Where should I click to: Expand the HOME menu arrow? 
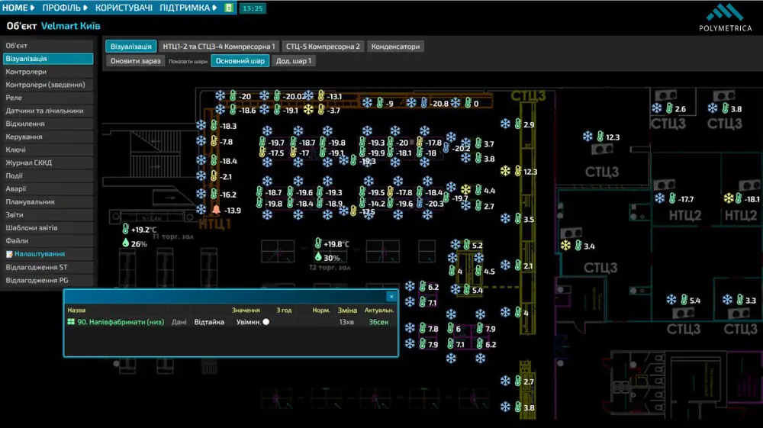pyautogui.click(x=33, y=8)
